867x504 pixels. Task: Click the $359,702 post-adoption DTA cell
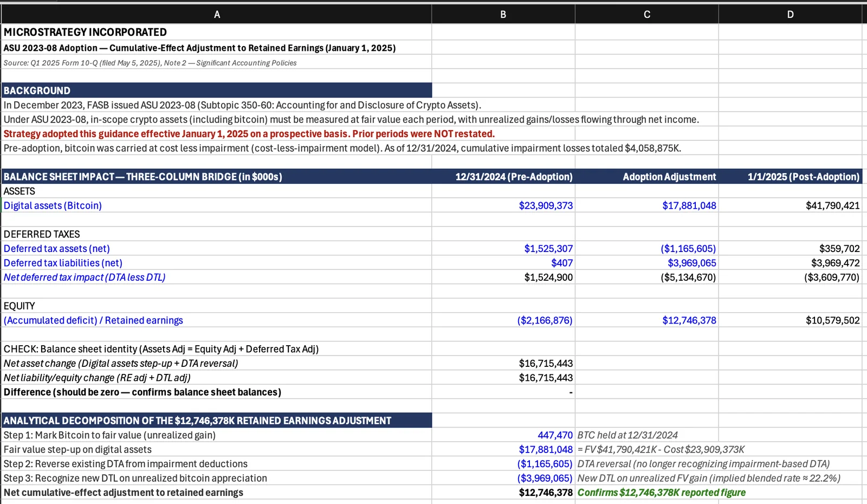[790, 248]
